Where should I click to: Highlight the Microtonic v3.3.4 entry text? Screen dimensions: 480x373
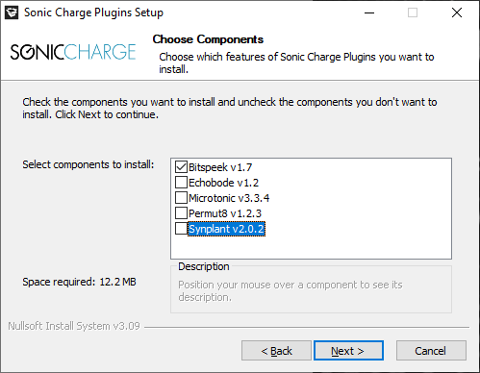tap(229, 198)
